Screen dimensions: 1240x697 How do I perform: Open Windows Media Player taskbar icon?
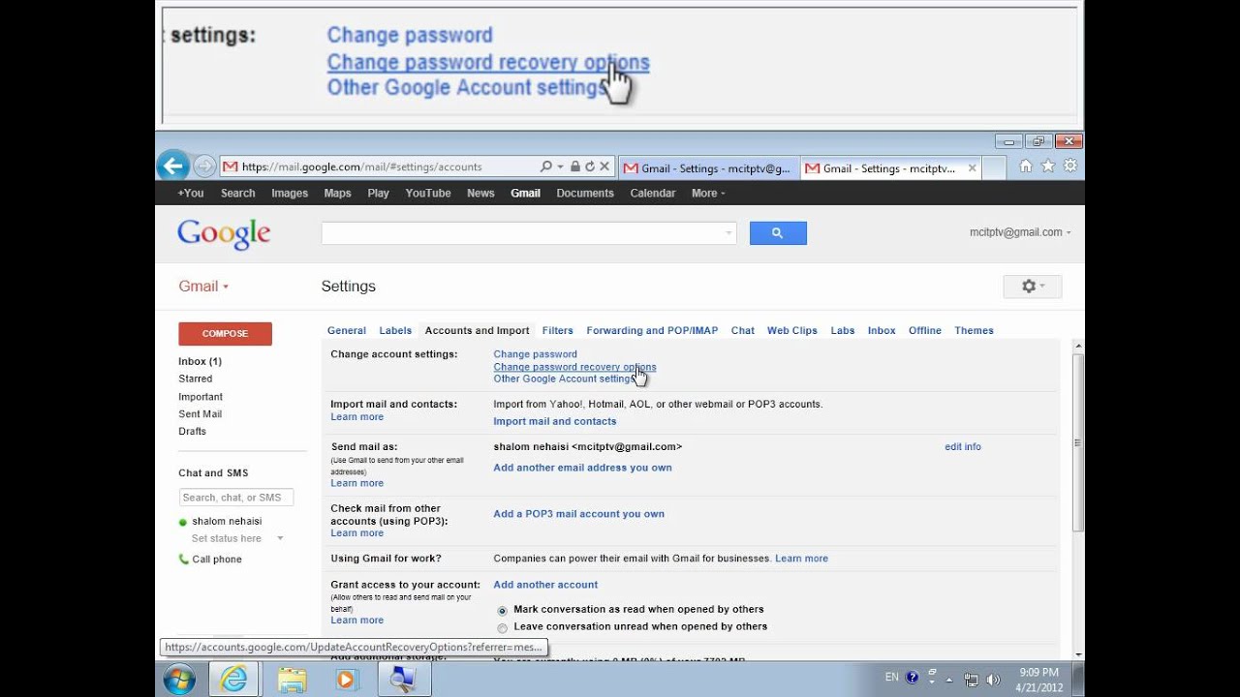tap(346, 680)
